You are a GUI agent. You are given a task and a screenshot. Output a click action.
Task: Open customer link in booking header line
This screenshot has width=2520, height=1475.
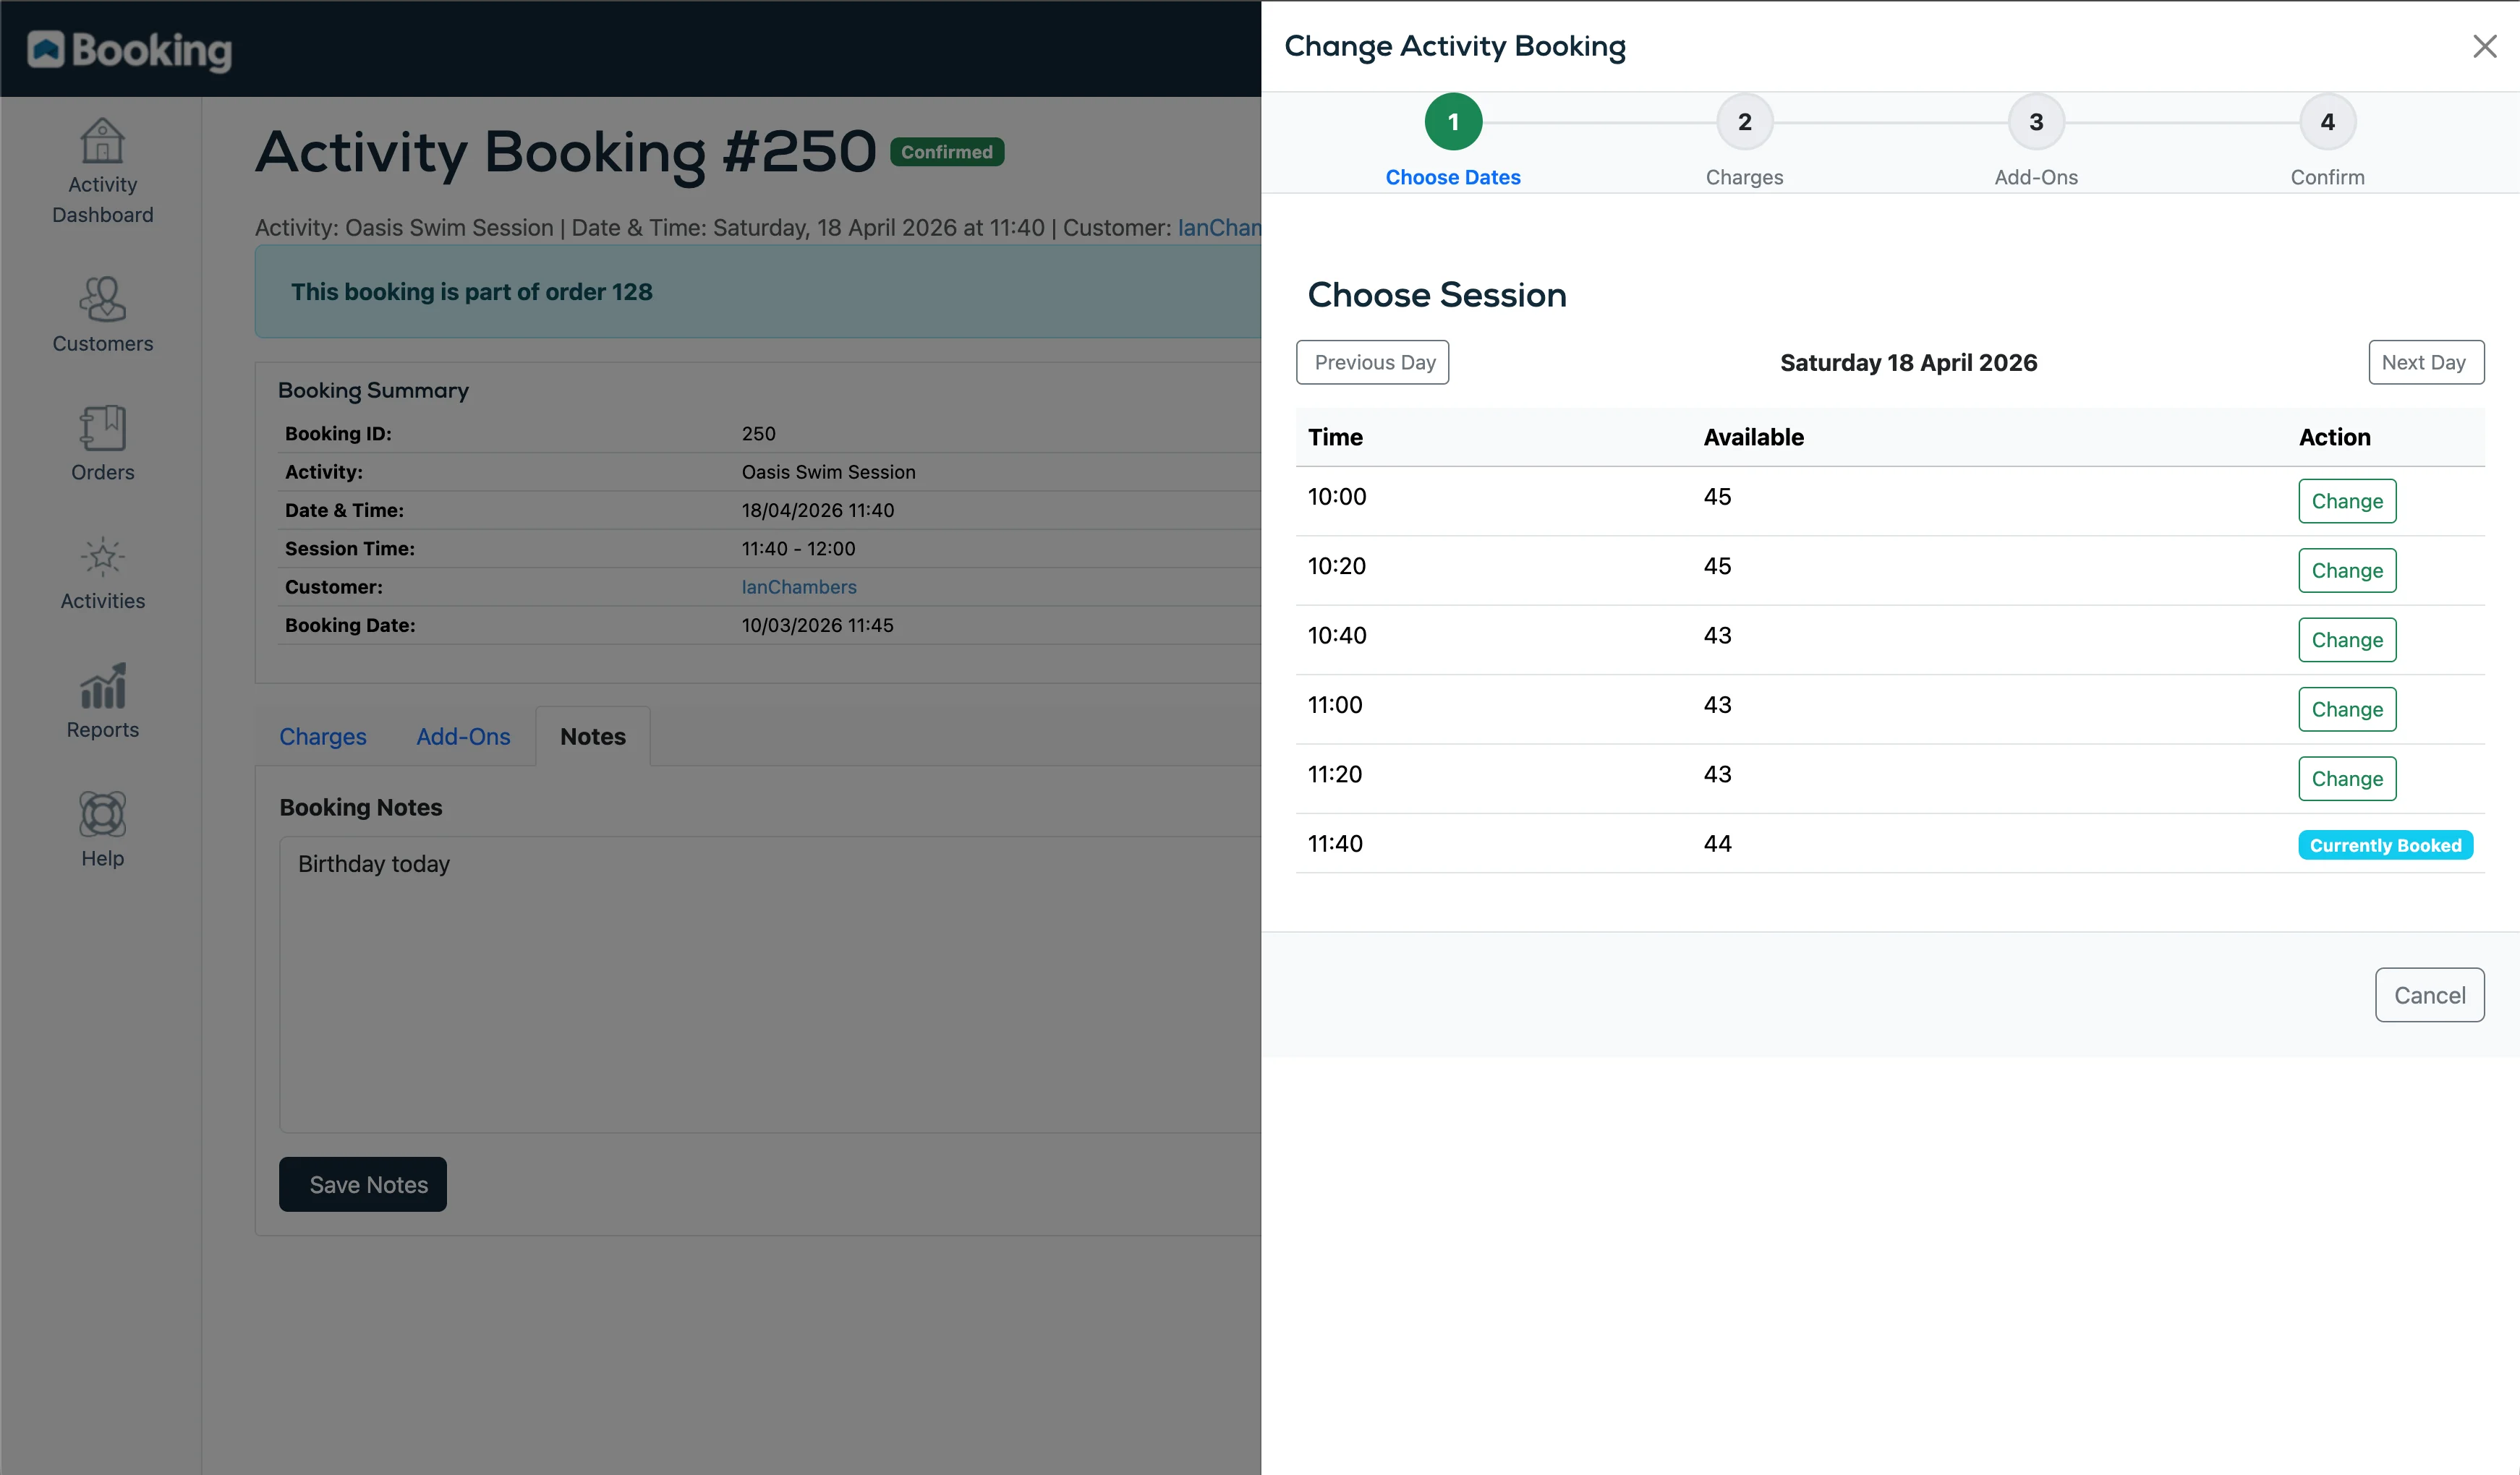[x=1219, y=227]
